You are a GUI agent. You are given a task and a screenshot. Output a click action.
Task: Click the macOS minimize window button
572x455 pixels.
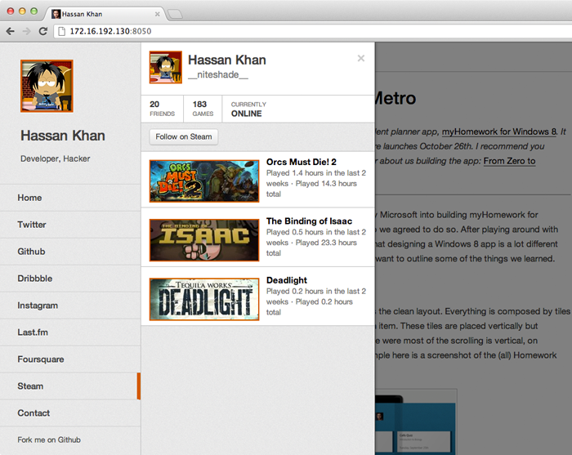(22, 11)
